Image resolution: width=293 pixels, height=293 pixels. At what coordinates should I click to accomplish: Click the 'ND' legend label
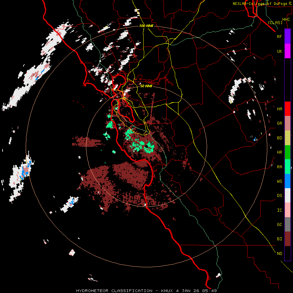point(279,254)
